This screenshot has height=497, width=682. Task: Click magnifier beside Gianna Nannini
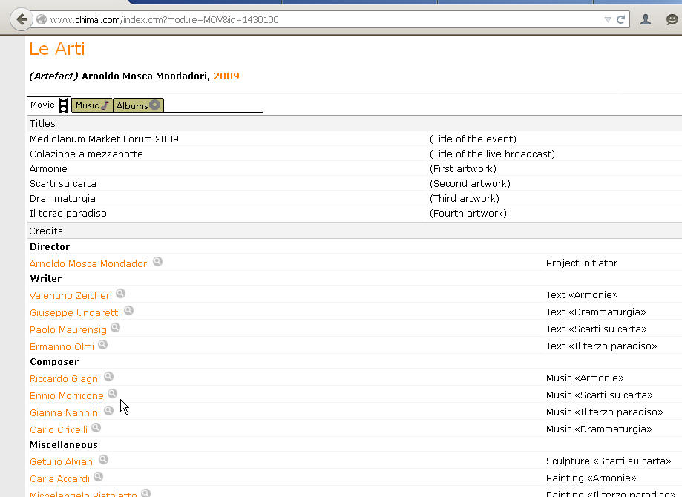[109, 410]
